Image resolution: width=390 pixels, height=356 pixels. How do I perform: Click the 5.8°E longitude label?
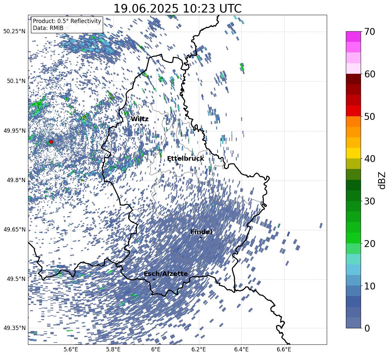click(x=113, y=349)
